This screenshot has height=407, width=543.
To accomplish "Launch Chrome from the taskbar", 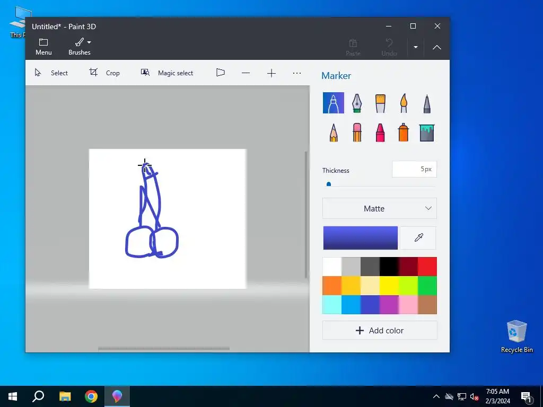I will tap(91, 396).
